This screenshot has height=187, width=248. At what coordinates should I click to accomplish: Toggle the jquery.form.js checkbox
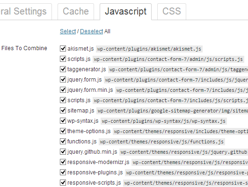click(63, 79)
